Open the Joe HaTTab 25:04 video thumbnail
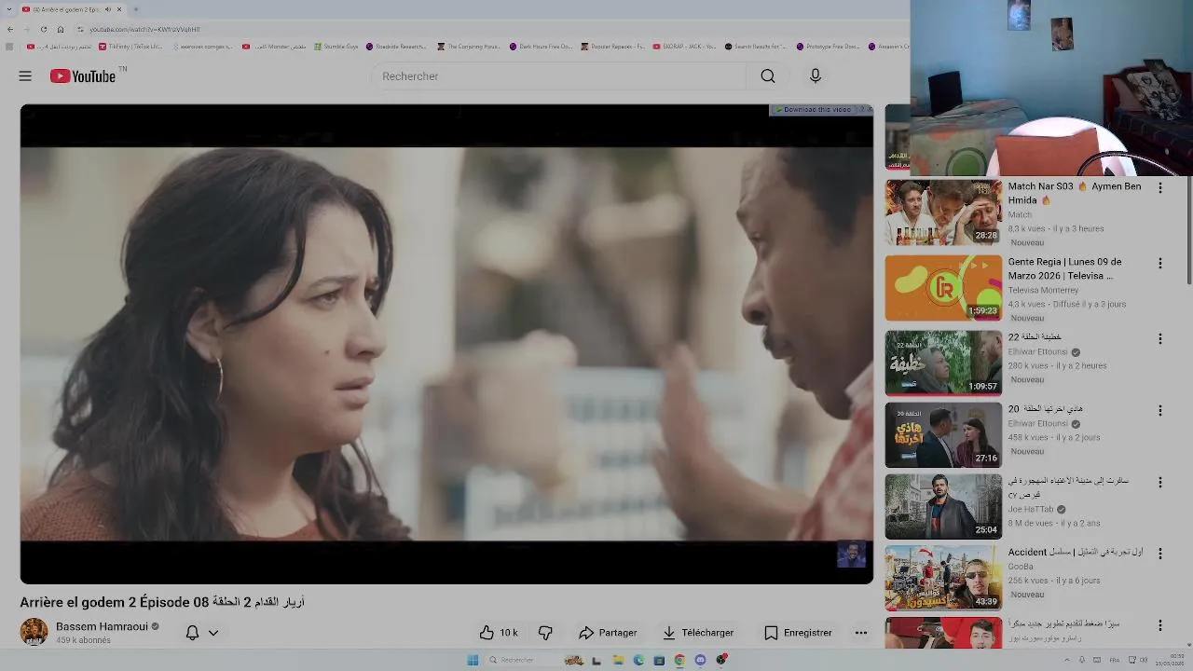 click(943, 507)
